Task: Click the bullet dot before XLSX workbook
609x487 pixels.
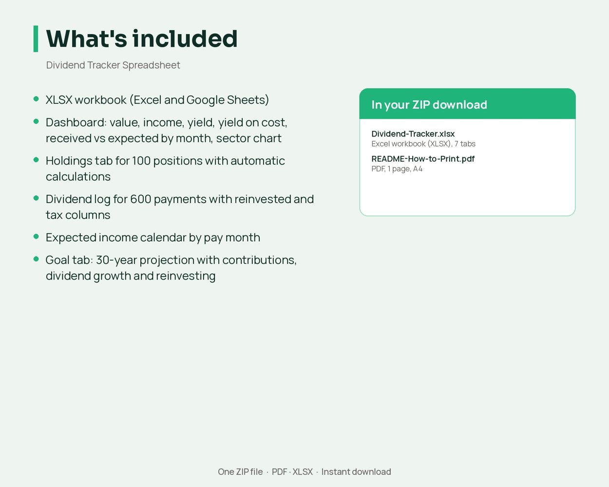Action: pyautogui.click(x=36, y=99)
